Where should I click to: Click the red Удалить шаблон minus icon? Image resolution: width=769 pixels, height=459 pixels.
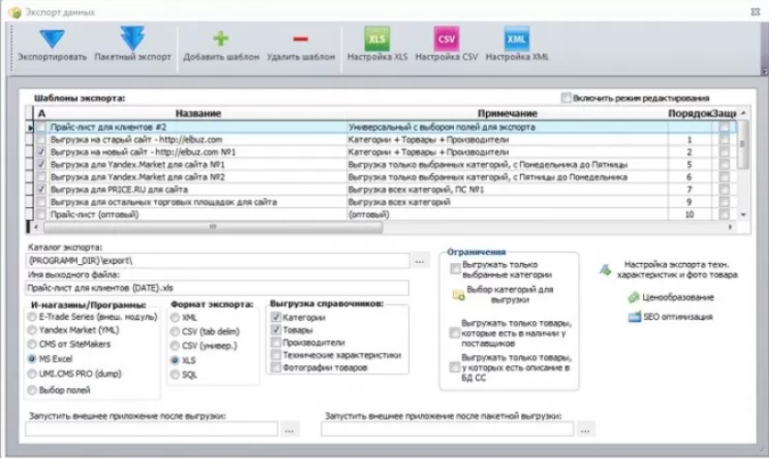pyautogui.click(x=300, y=40)
